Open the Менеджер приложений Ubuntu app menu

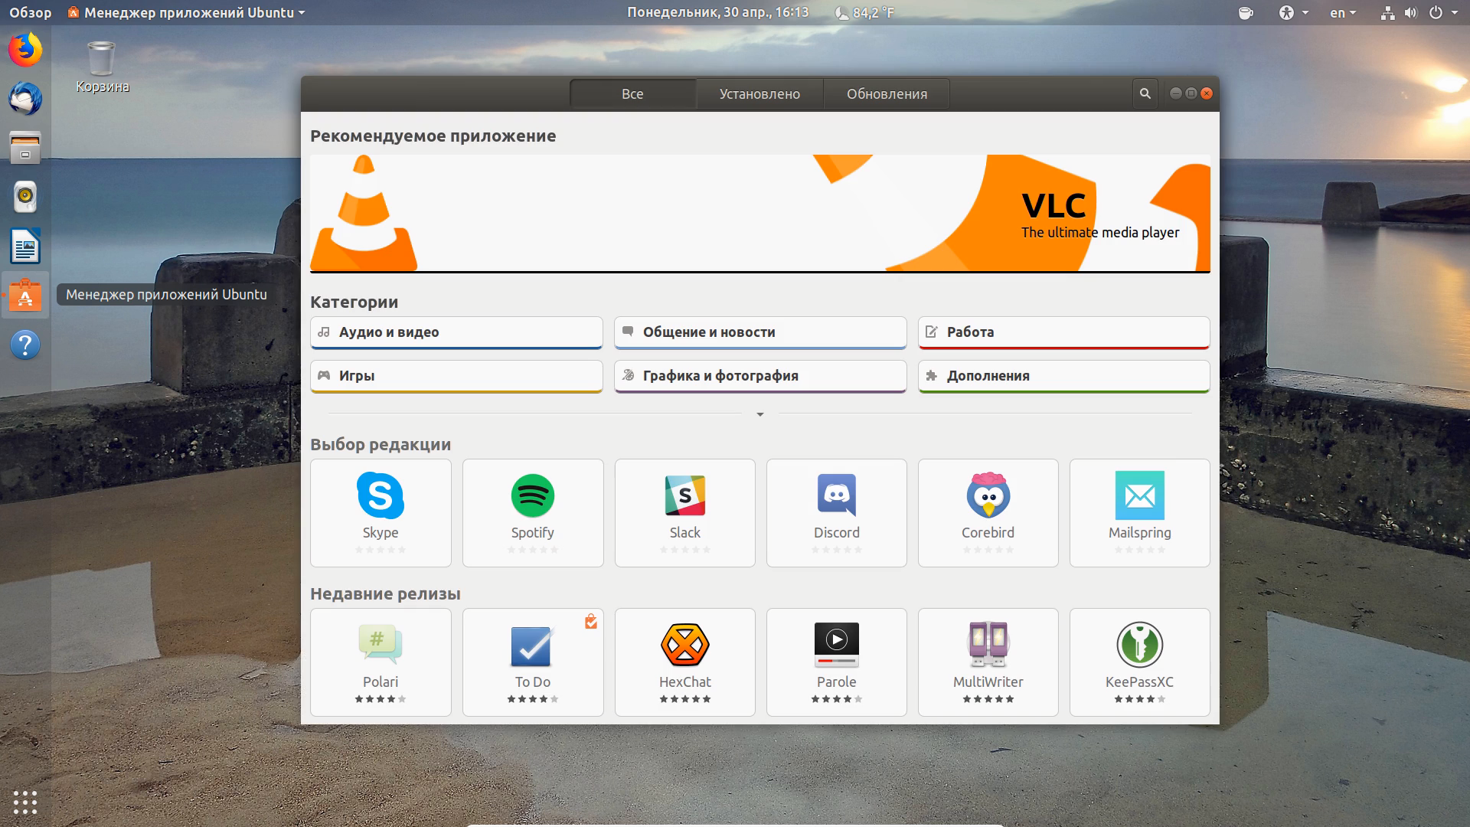[x=187, y=12]
